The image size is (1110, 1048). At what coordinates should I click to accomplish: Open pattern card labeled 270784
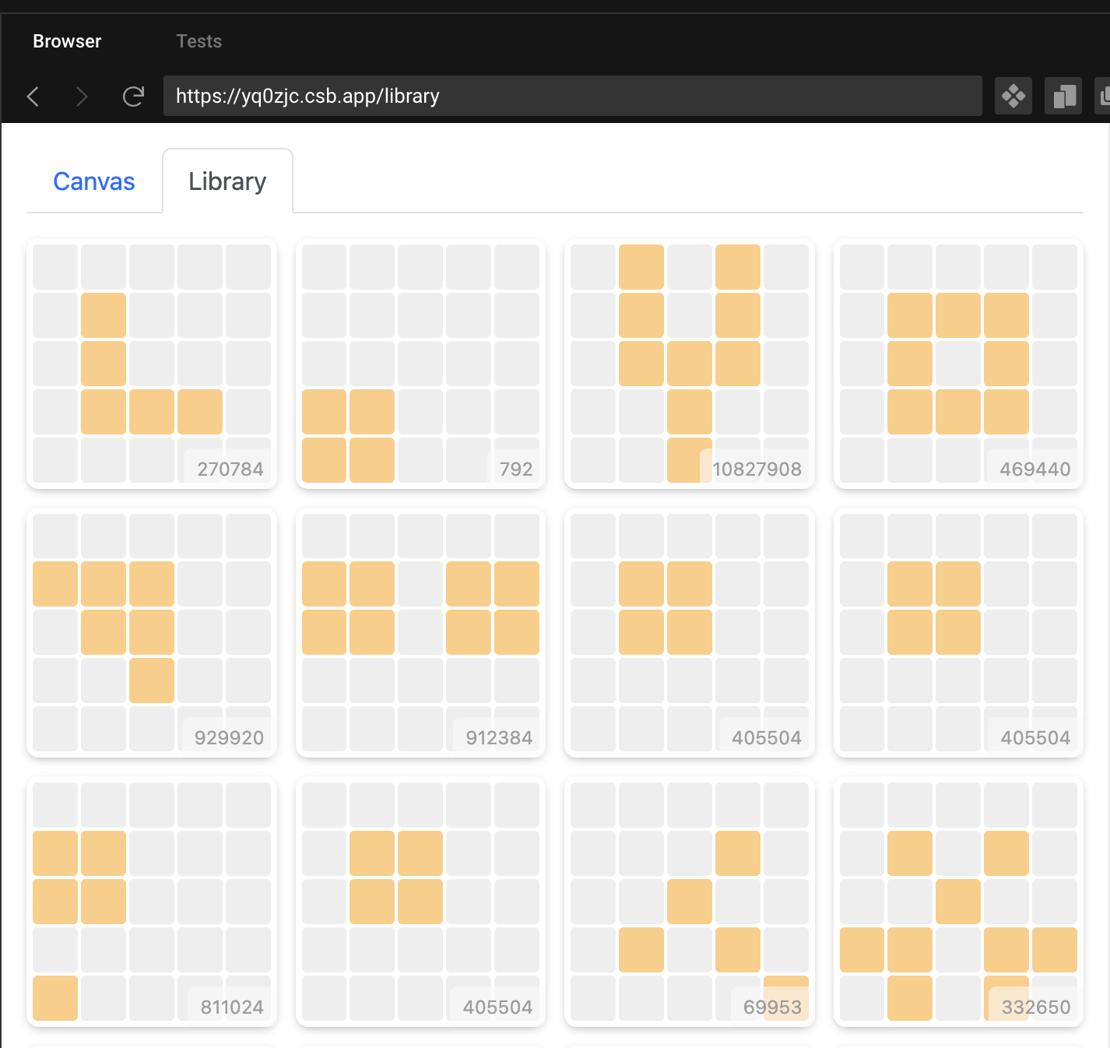point(152,364)
